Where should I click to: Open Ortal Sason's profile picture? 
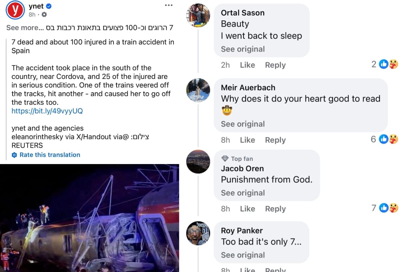tap(198, 16)
